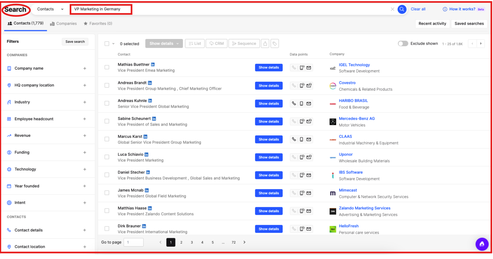The width and height of the screenshot is (493, 259).
Task: Click the tag label icon in toolbar
Action: coord(275,44)
